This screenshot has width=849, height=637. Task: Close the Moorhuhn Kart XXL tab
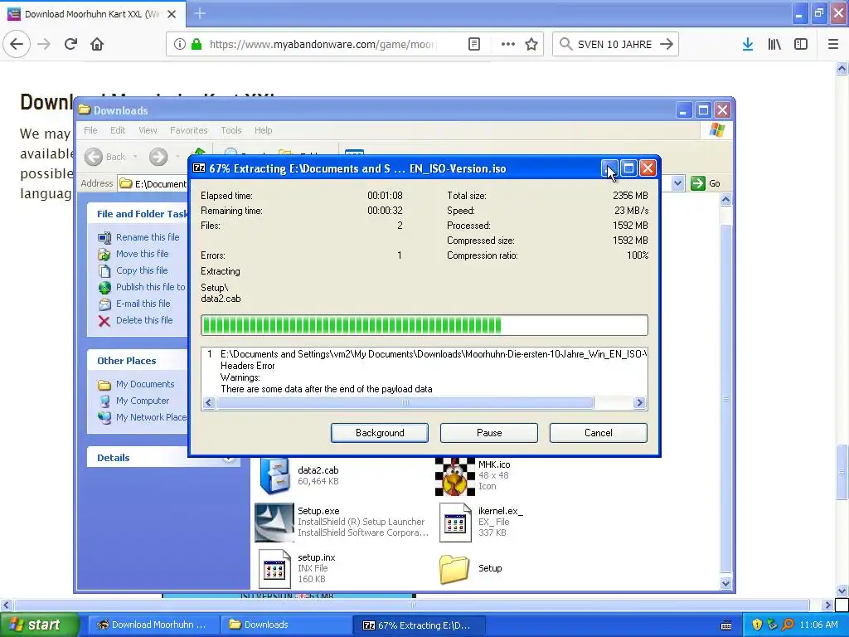pos(172,14)
